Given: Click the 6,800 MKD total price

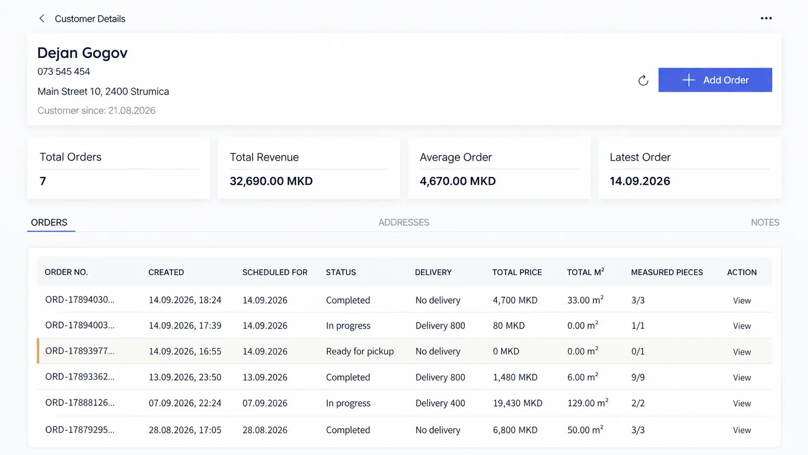Looking at the screenshot, I should (515, 430).
